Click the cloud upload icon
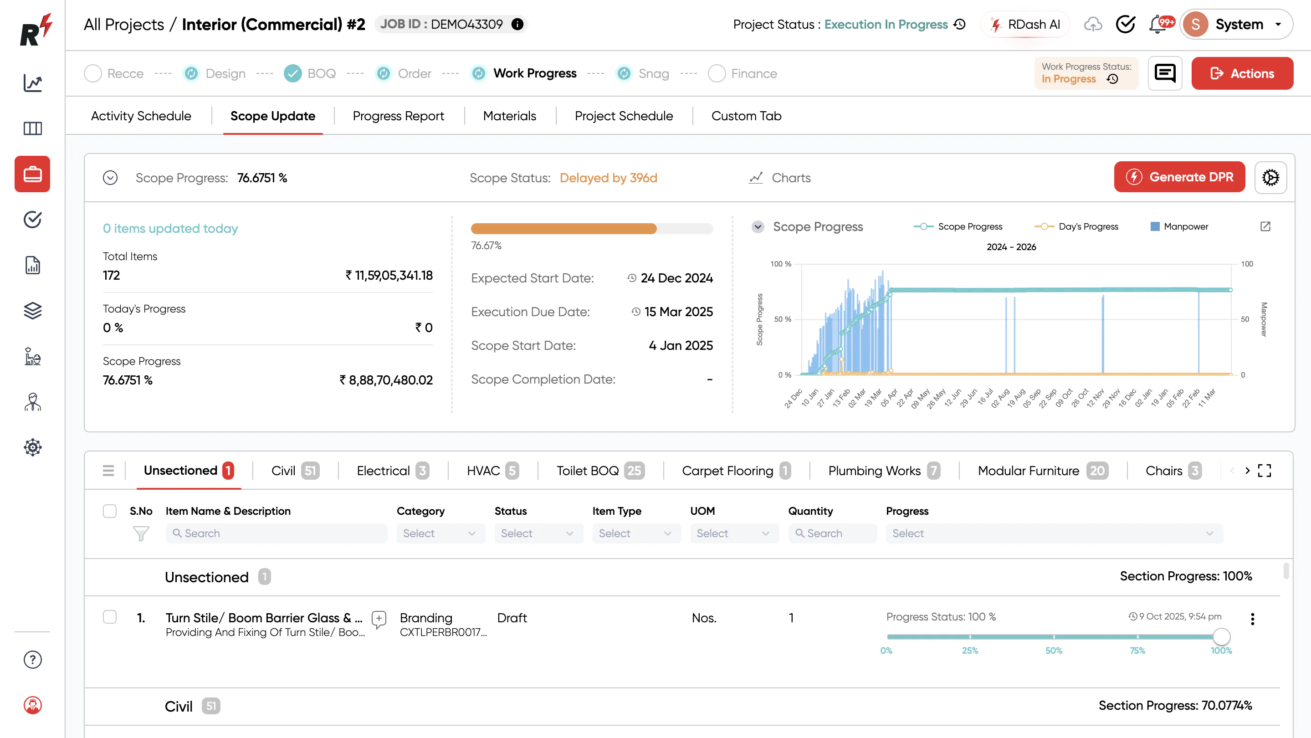Image resolution: width=1311 pixels, height=738 pixels. [x=1093, y=24]
